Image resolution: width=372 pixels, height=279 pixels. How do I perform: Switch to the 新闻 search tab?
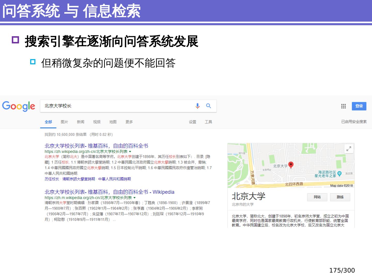[x=81, y=122]
